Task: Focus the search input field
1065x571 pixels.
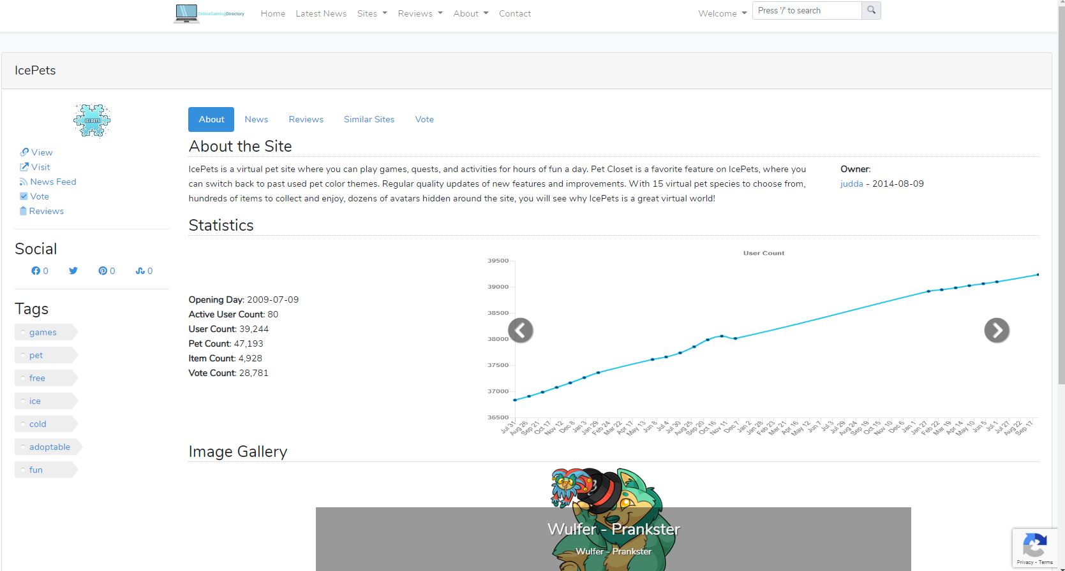Action: click(x=807, y=10)
